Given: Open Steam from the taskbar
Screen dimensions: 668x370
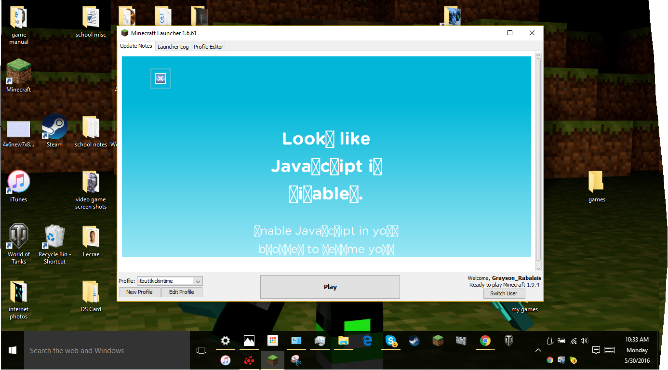Looking at the screenshot, I should click(x=414, y=341).
